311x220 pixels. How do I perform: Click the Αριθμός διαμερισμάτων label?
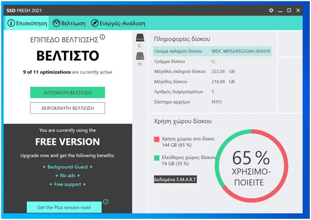click(x=179, y=92)
